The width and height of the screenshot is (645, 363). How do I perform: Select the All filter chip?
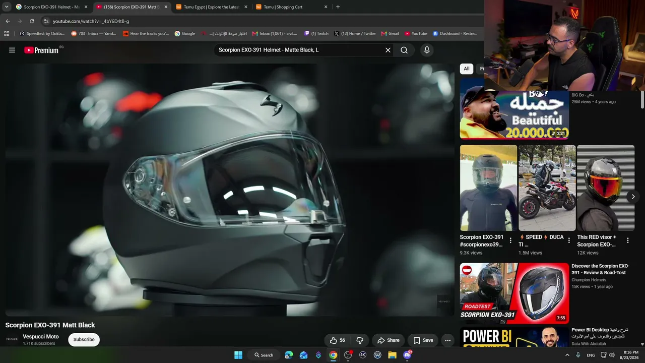pos(467,69)
